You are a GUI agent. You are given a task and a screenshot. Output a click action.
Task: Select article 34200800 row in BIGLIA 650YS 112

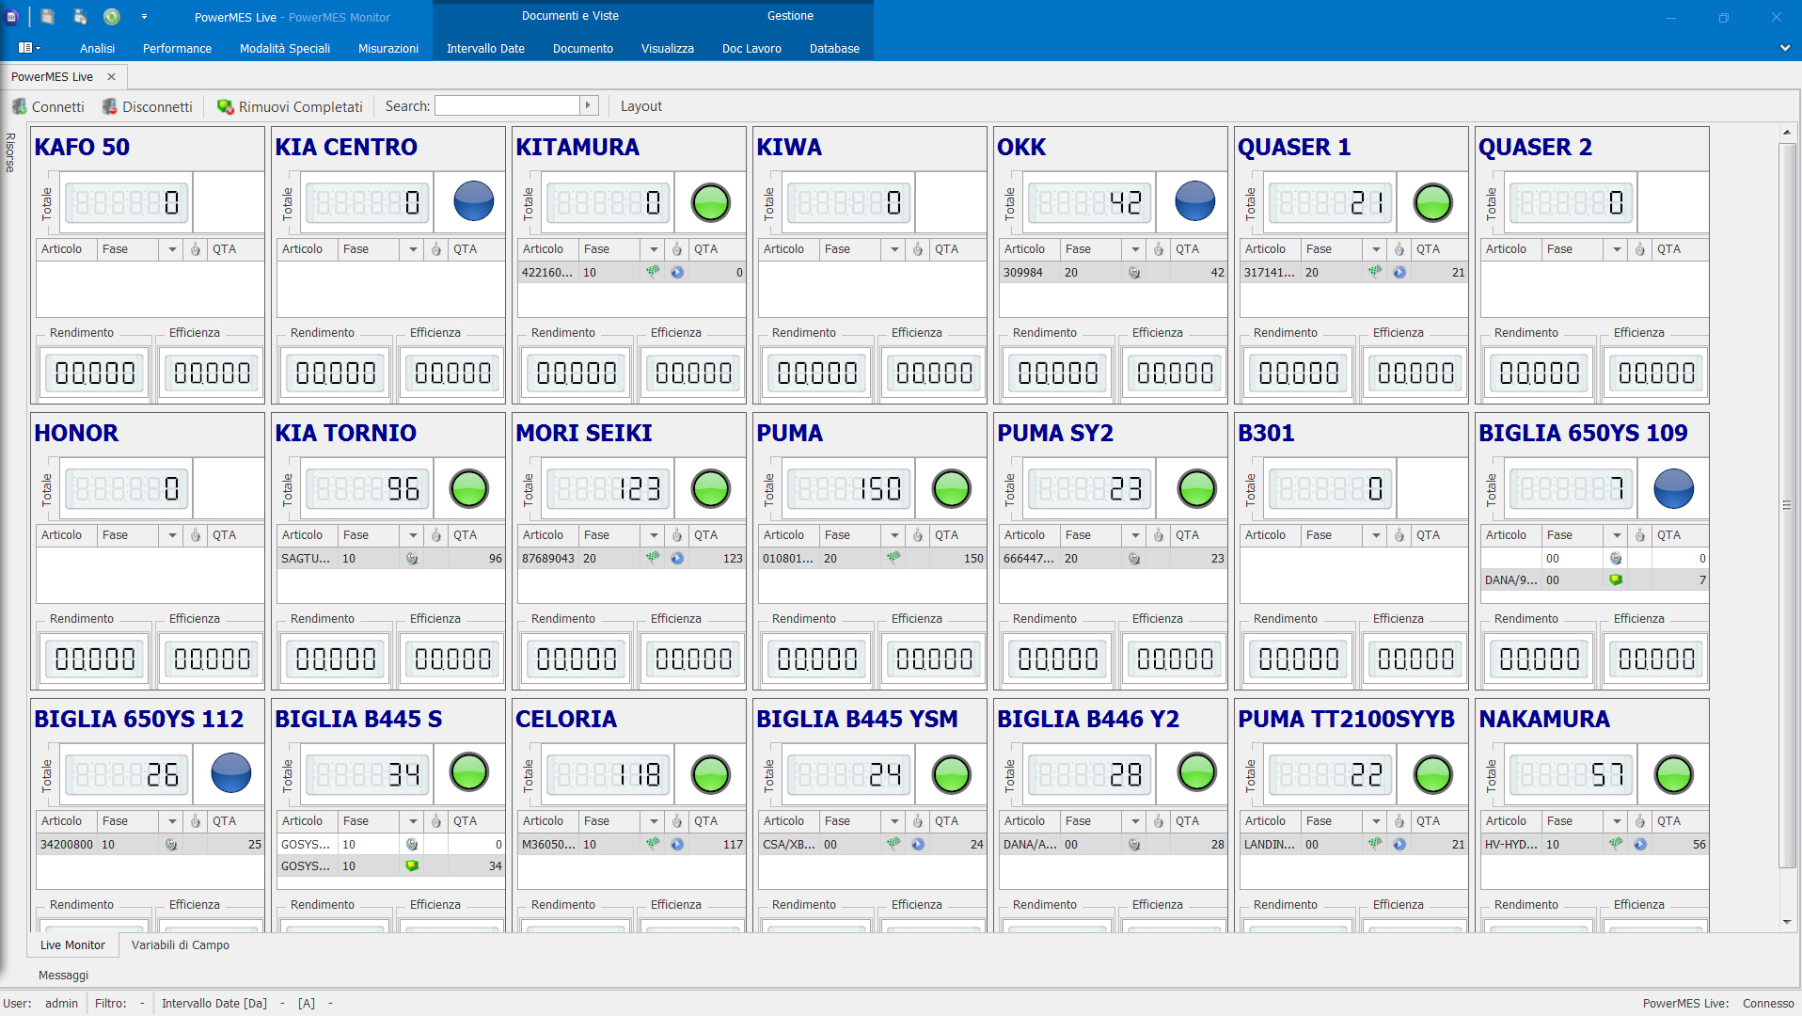click(x=150, y=845)
